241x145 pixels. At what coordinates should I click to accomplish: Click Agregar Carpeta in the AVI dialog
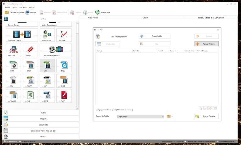[x=206, y=116]
